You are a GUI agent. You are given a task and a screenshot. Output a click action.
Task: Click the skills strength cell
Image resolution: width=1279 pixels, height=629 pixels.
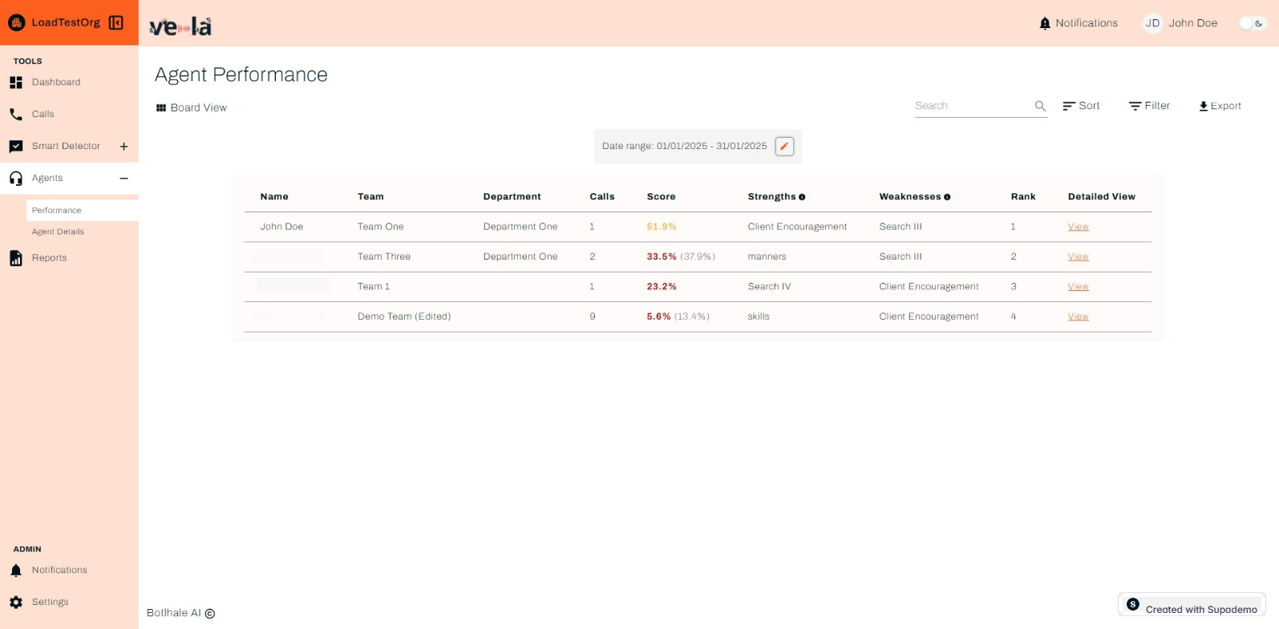coord(759,317)
